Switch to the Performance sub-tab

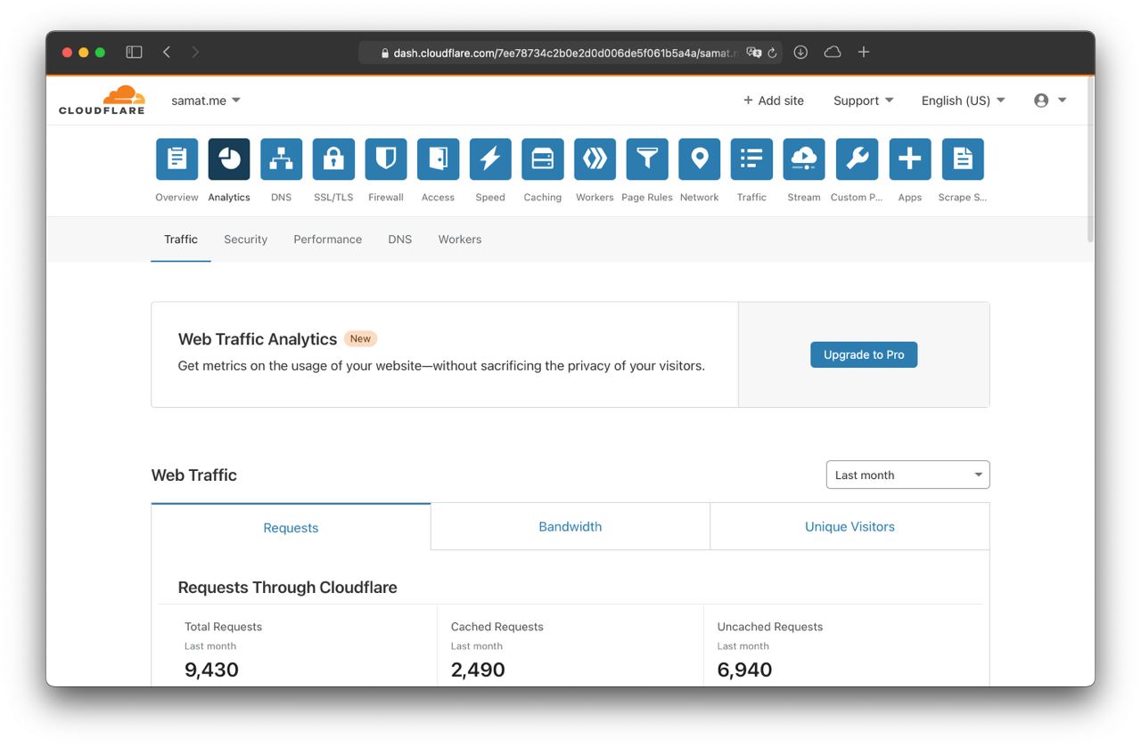pyautogui.click(x=328, y=240)
